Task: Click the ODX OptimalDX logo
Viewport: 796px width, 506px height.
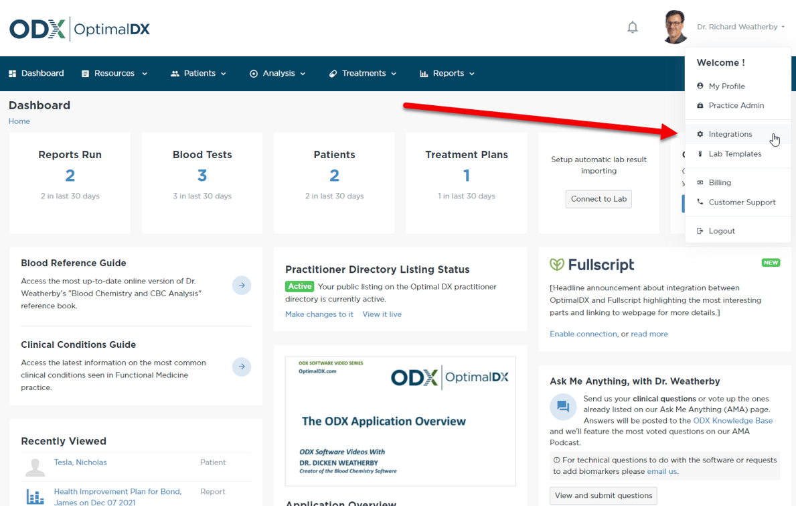Action: coord(80,29)
